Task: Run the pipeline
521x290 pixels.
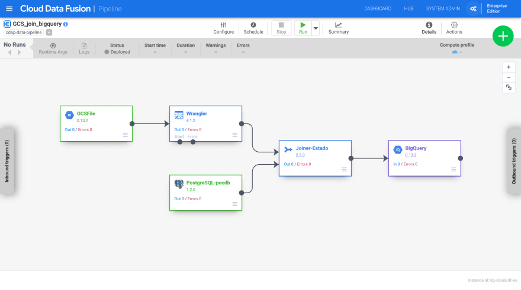Action: 303,28
